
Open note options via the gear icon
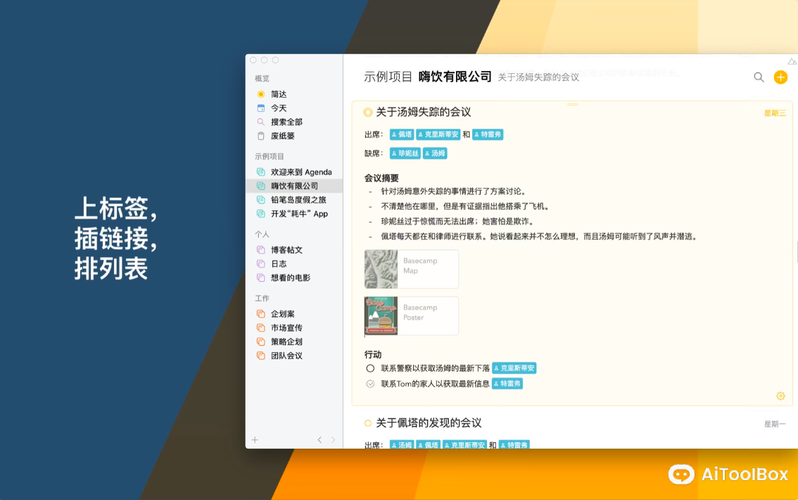(780, 396)
